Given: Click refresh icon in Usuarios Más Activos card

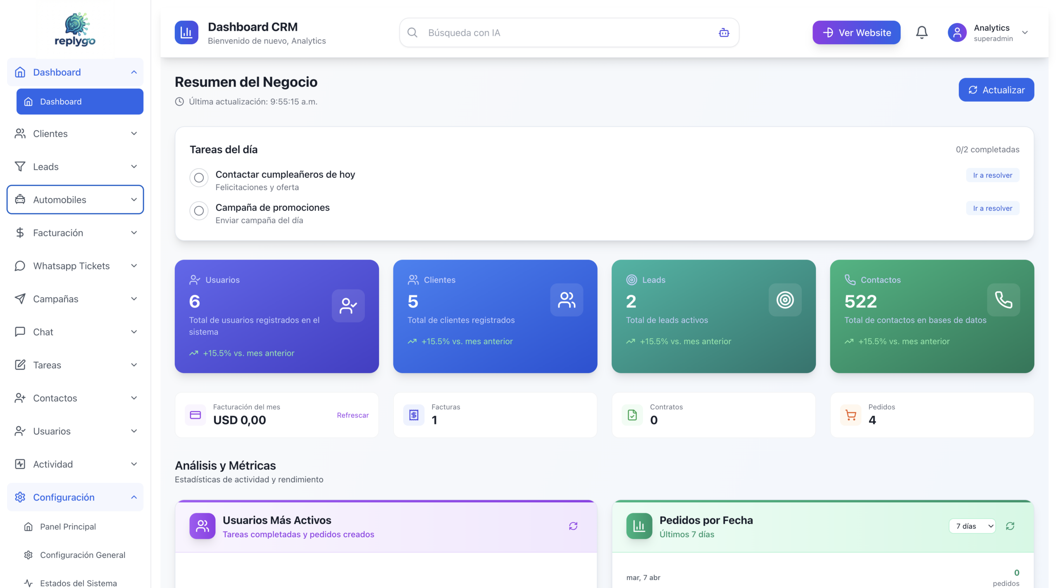Looking at the screenshot, I should click(x=573, y=526).
